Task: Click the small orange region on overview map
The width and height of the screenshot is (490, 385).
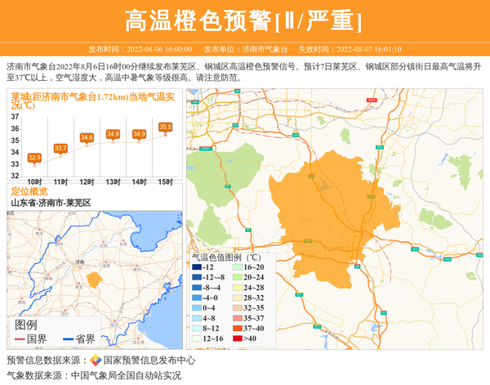Action: (92, 279)
